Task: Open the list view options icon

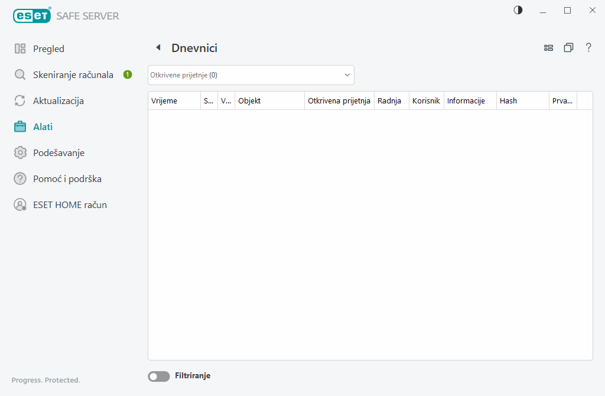Action: click(548, 48)
